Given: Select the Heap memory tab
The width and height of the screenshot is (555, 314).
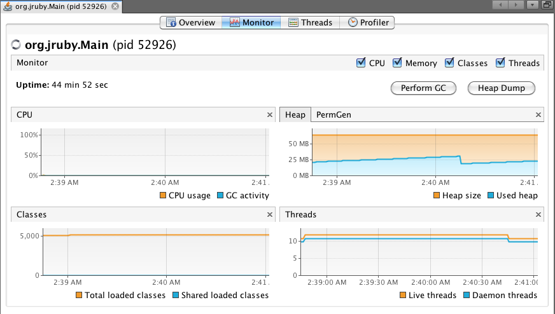Looking at the screenshot, I should [x=295, y=115].
